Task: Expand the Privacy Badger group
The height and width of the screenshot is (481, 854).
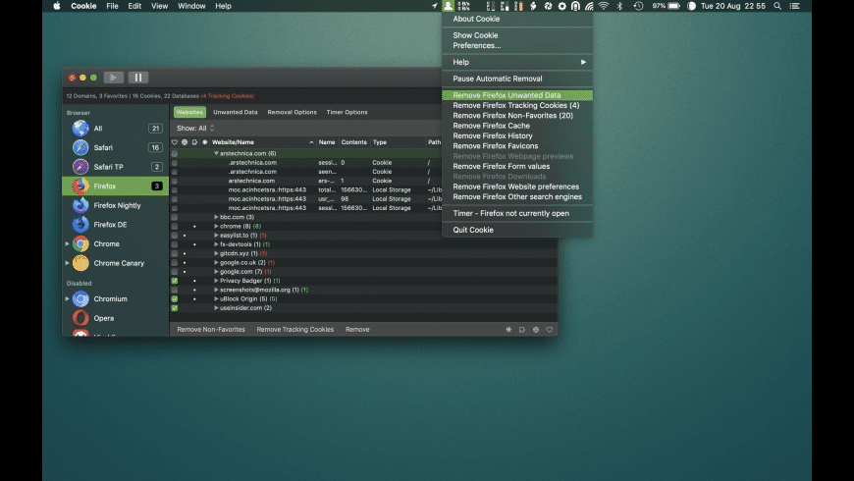Action: (216, 281)
